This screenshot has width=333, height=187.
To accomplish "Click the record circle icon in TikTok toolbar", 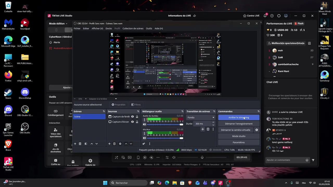I will point(145,157).
